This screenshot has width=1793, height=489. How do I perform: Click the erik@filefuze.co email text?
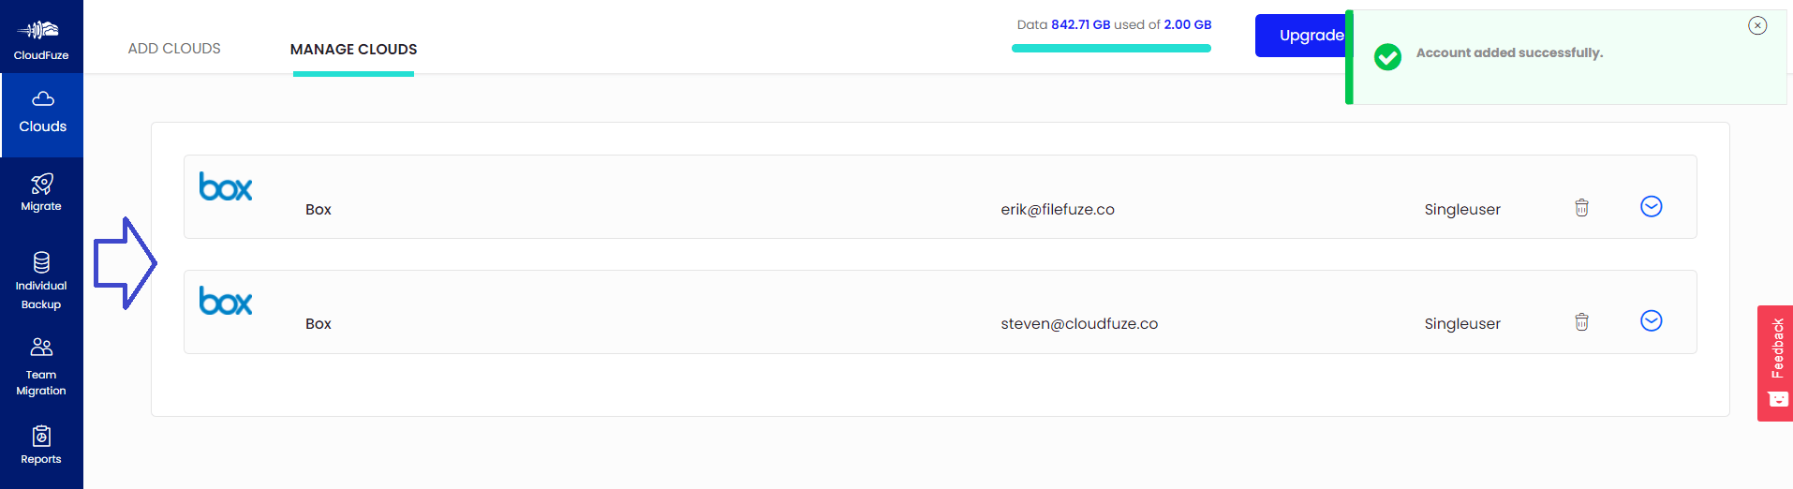click(x=1058, y=209)
